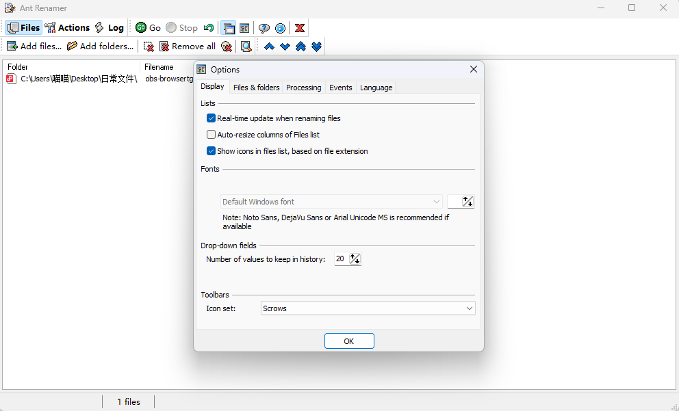Disable real-time update when renaming files
679x411 pixels.
(x=212, y=118)
